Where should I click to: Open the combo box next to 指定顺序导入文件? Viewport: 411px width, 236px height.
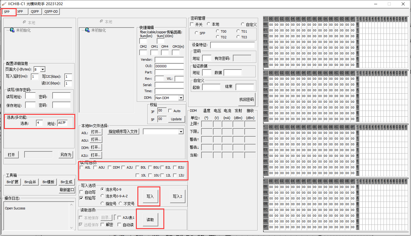pyautogui.click(x=163, y=131)
